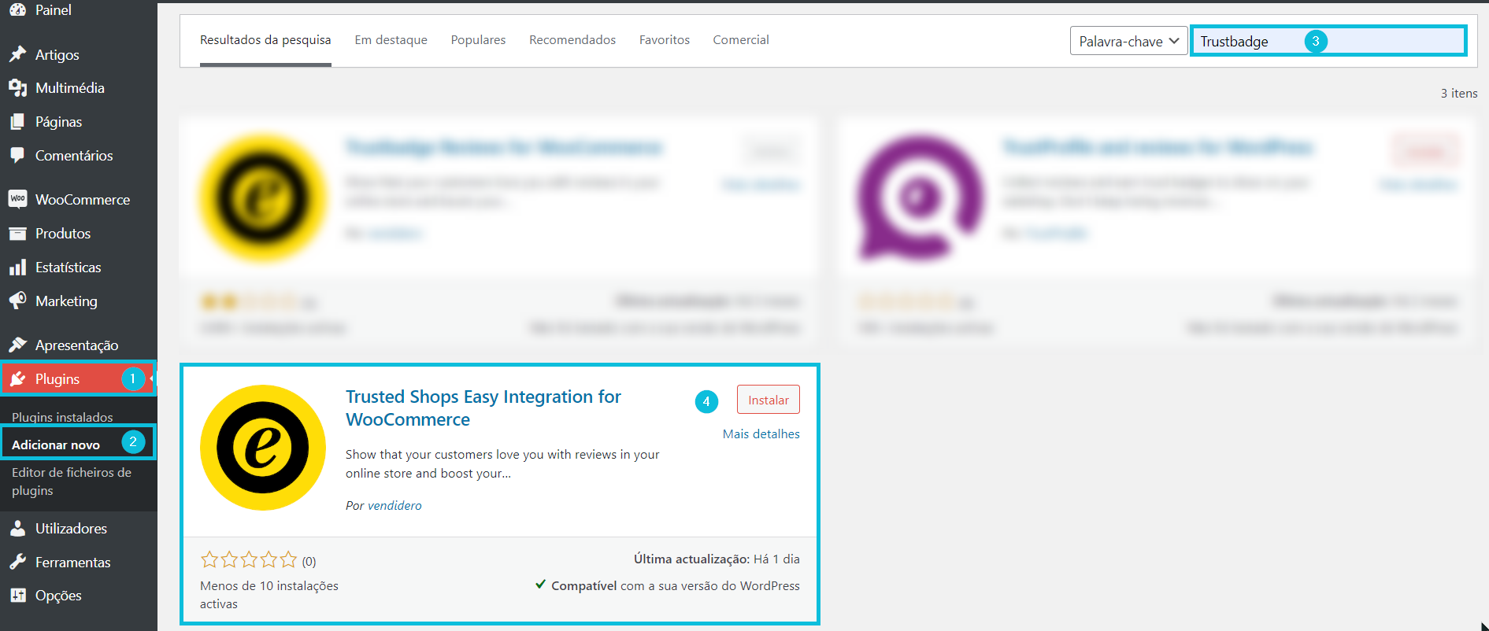
Task: Click the Plugins plug icon
Action: [17, 378]
